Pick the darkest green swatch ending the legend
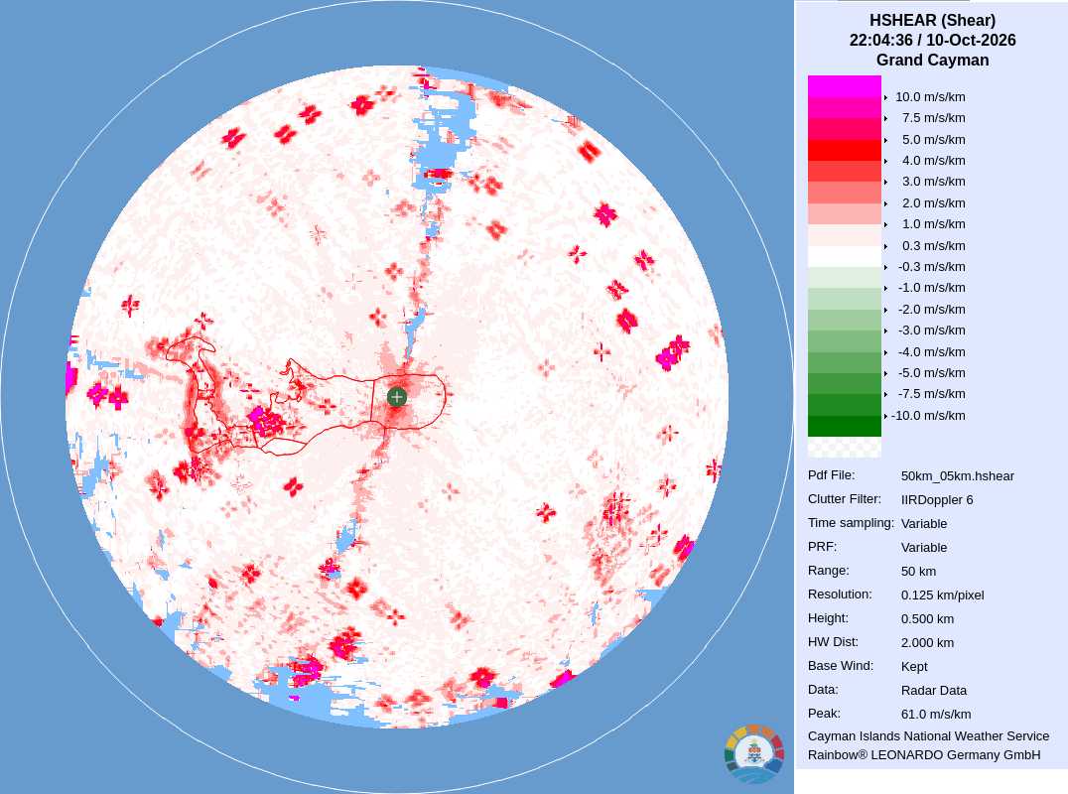1068x794 pixels. tap(844, 426)
